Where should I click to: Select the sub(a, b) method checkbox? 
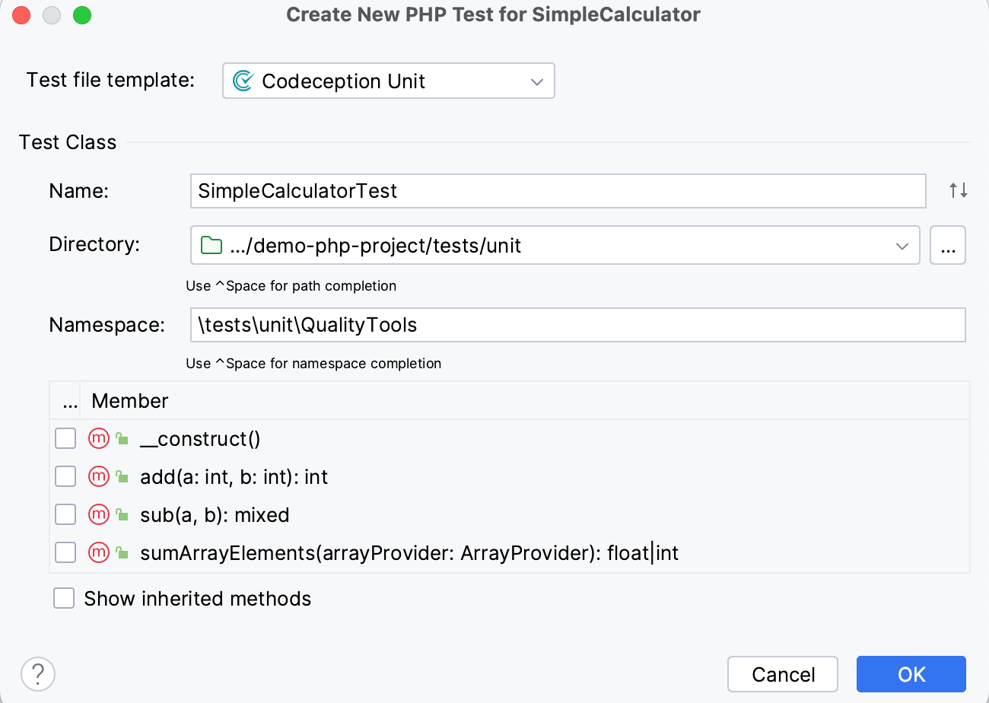point(65,514)
